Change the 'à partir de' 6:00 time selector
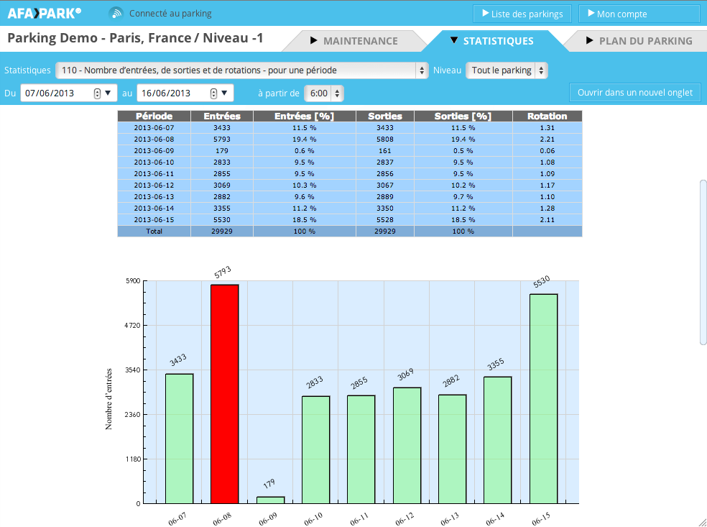Screen dimensions: 707x527 (x=324, y=93)
